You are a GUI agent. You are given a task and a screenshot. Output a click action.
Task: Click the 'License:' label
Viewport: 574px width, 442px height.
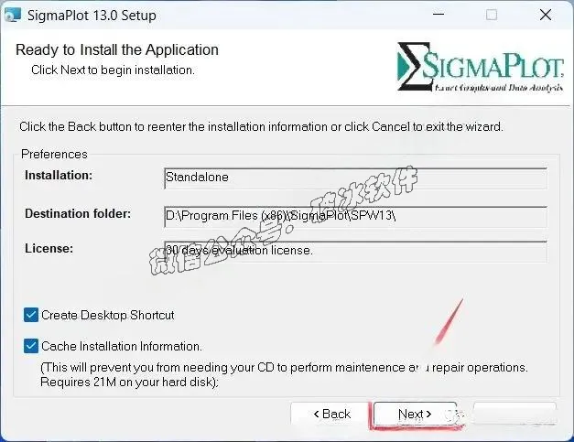[x=49, y=248]
